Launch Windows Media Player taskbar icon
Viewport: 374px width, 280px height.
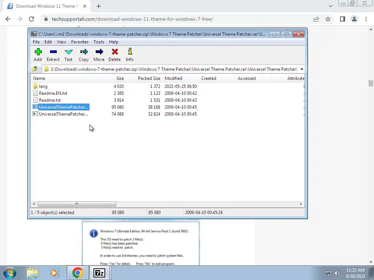(54, 273)
